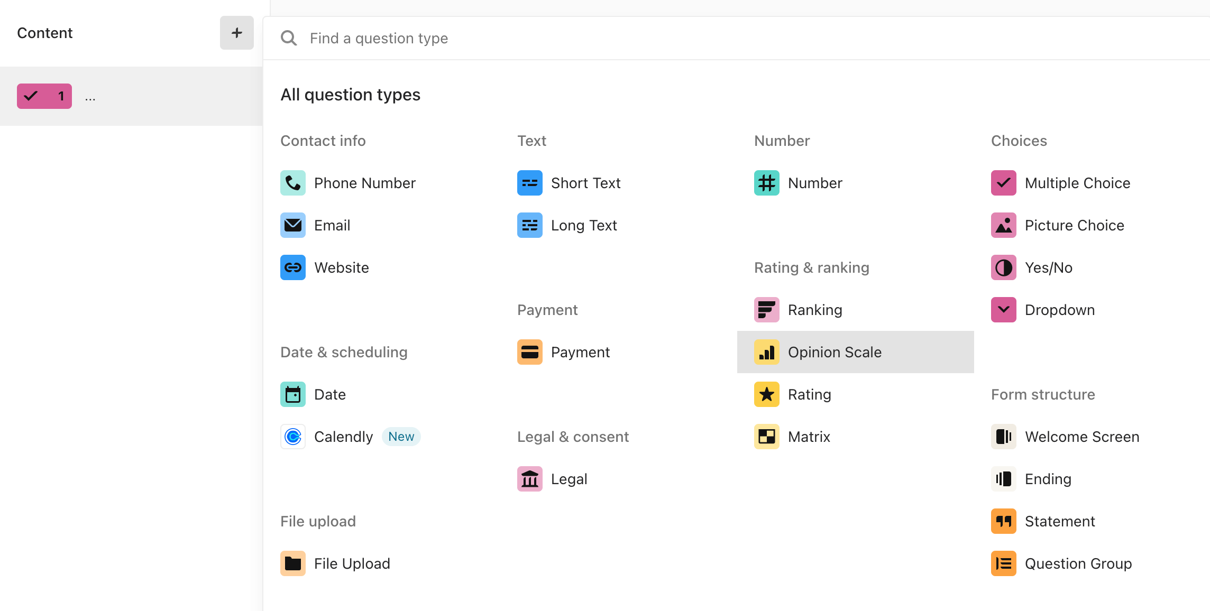The width and height of the screenshot is (1210, 611).
Task: Choose the Rating label
Action: click(x=810, y=394)
